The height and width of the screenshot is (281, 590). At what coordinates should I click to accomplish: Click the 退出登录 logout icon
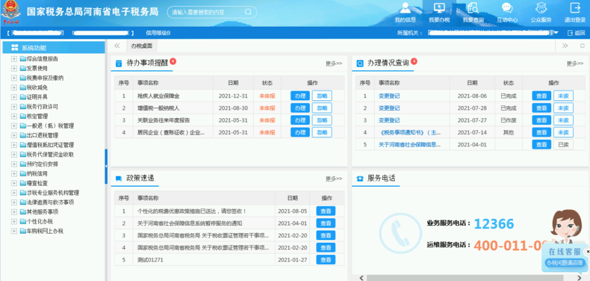[x=575, y=8]
